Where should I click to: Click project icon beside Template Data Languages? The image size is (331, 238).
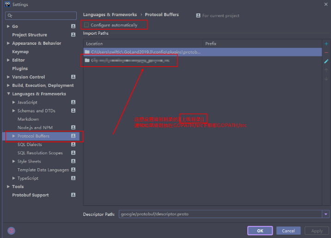pyautogui.click(x=73, y=170)
